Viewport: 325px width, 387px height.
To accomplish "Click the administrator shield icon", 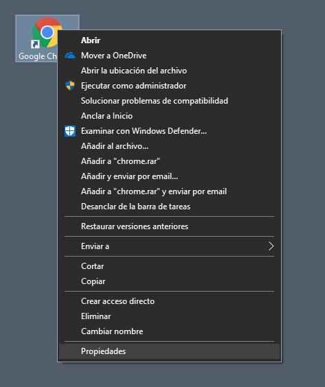I will tap(70, 86).
